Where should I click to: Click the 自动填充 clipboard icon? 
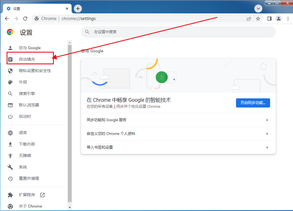(x=10, y=59)
